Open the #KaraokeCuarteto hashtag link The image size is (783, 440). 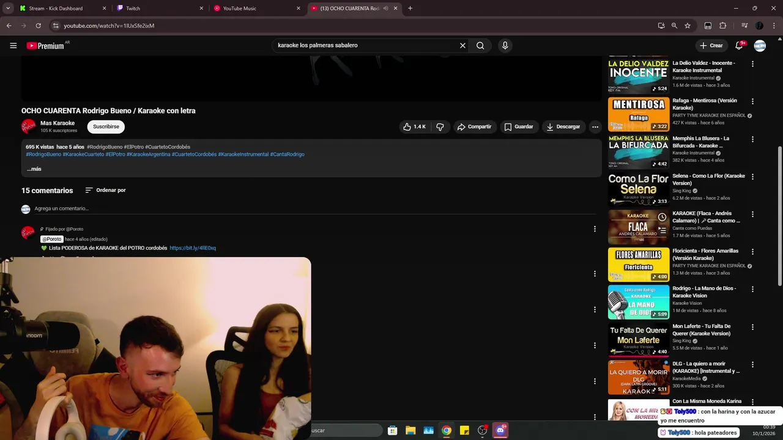83,154
